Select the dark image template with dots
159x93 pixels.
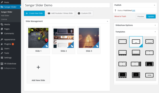click(149, 64)
